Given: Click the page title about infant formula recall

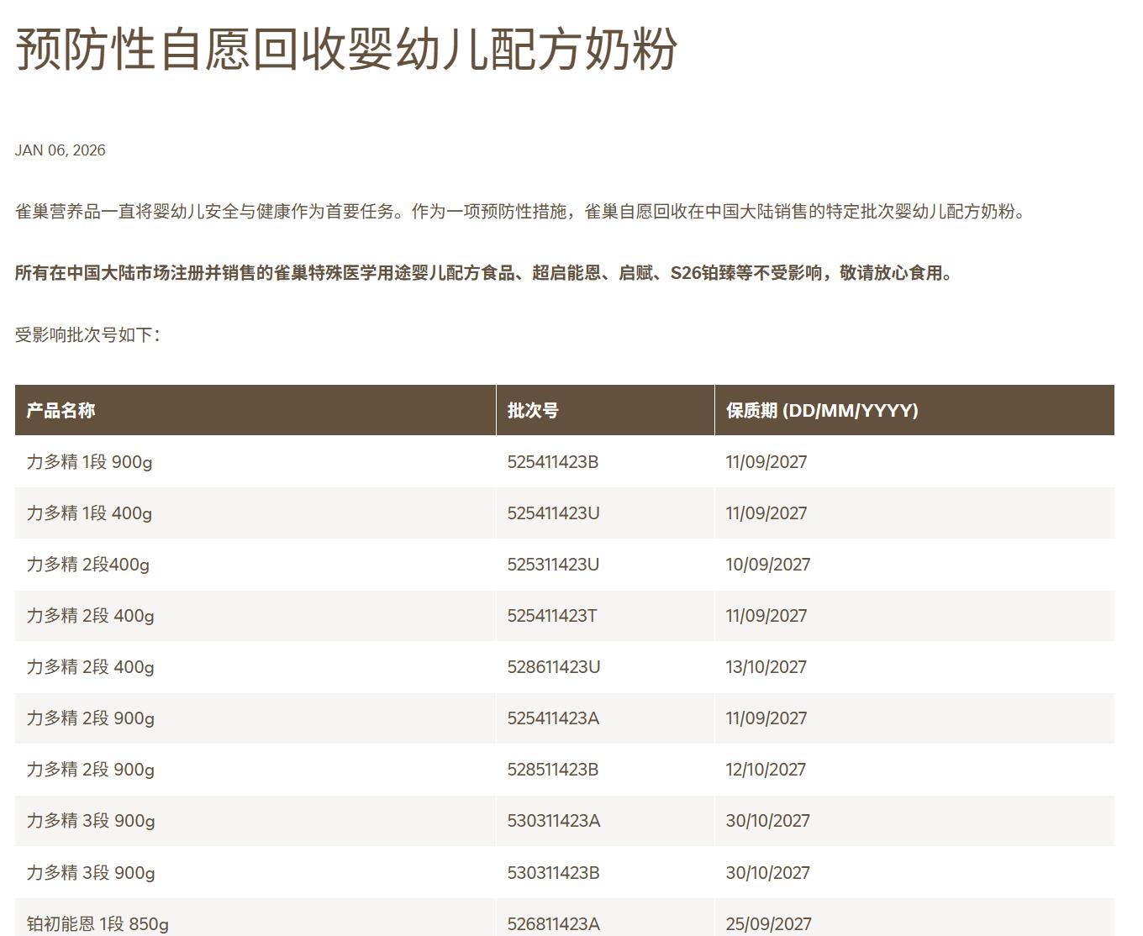Looking at the screenshot, I should pos(346,49).
